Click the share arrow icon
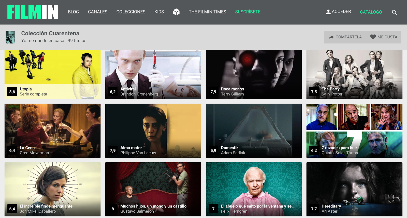This screenshot has height=218, width=407. (331, 37)
